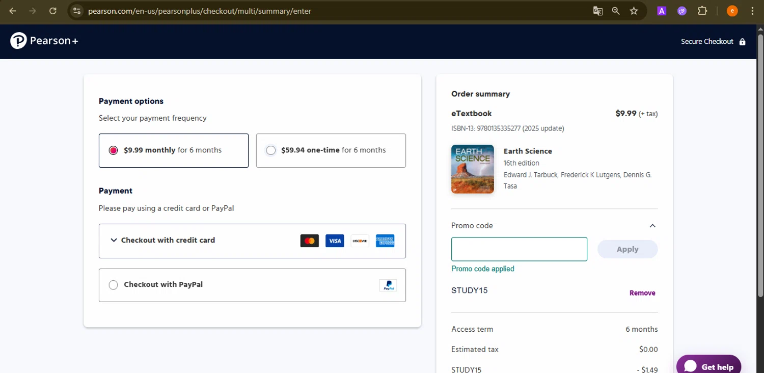Click inside the promo code field

[x=519, y=249]
